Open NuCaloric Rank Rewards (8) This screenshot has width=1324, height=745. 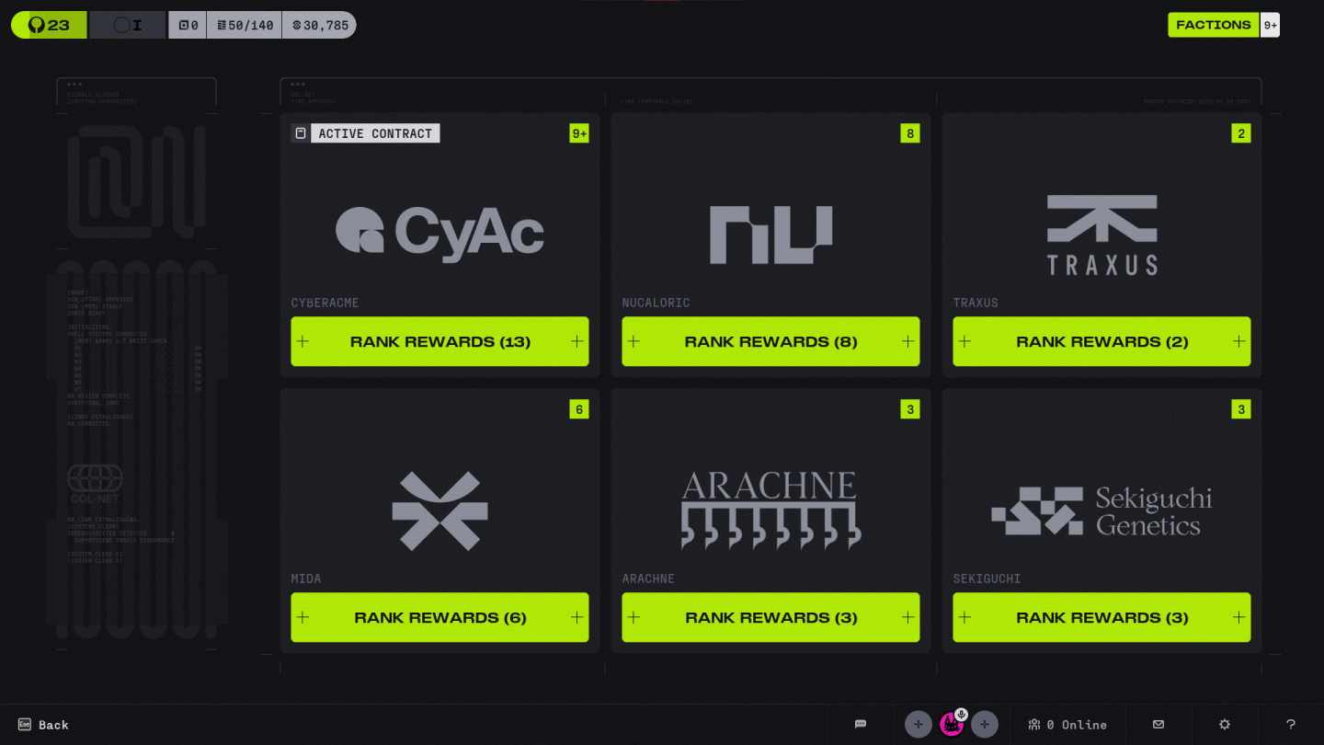771,341
